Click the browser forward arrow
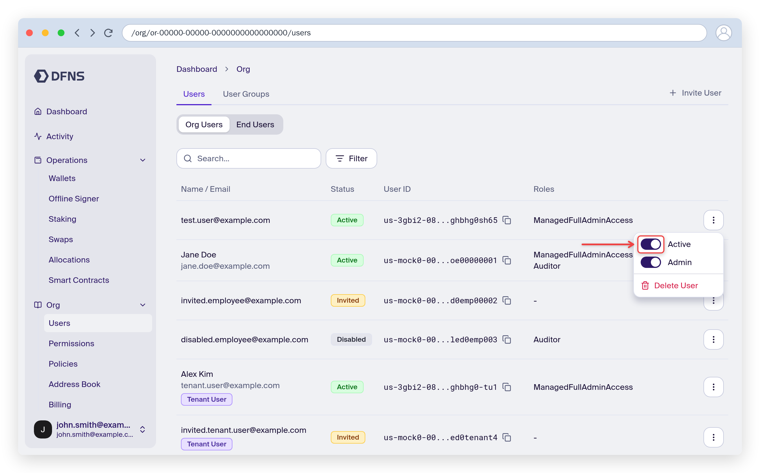The image size is (760, 473). [x=92, y=33]
